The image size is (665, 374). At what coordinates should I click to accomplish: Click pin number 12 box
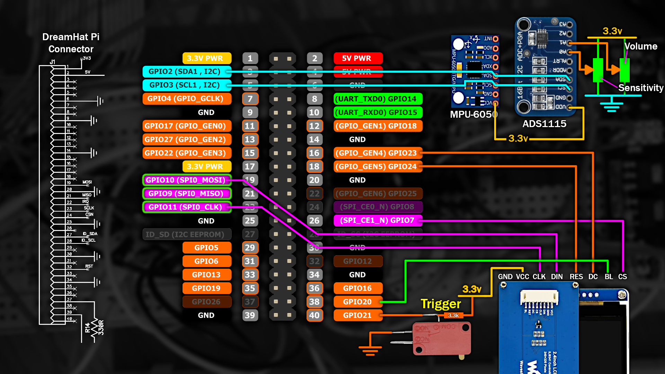click(314, 126)
